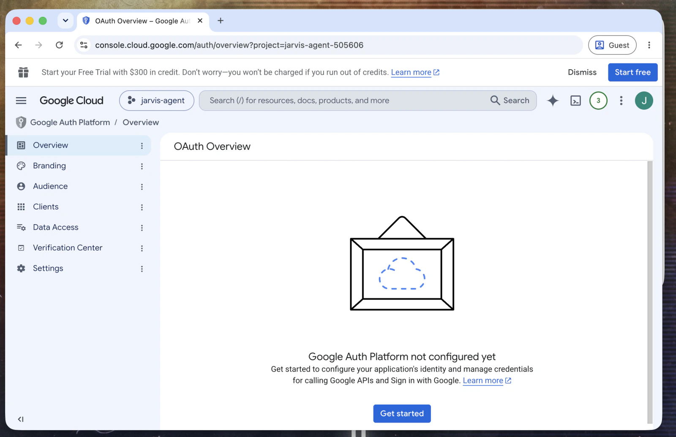The image size is (676, 437).
Task: Open account avatar labeled J
Action: click(x=644, y=100)
